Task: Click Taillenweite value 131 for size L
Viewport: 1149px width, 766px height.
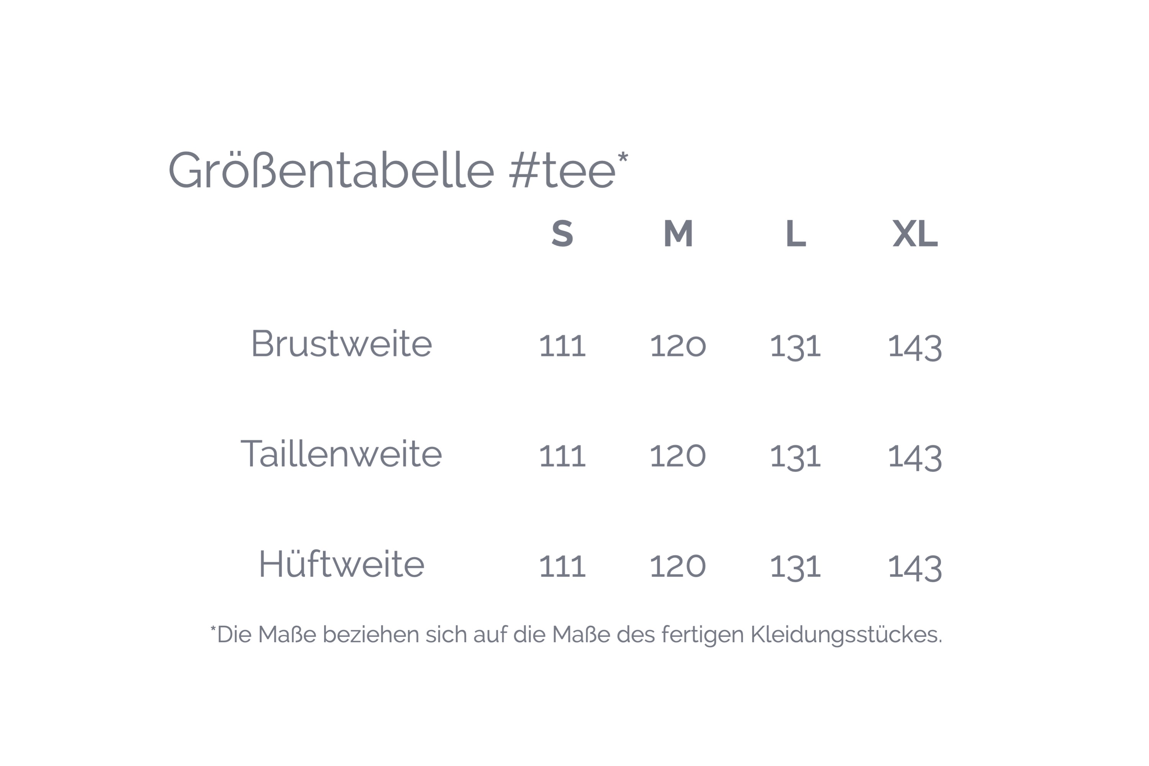Action: [x=795, y=457]
